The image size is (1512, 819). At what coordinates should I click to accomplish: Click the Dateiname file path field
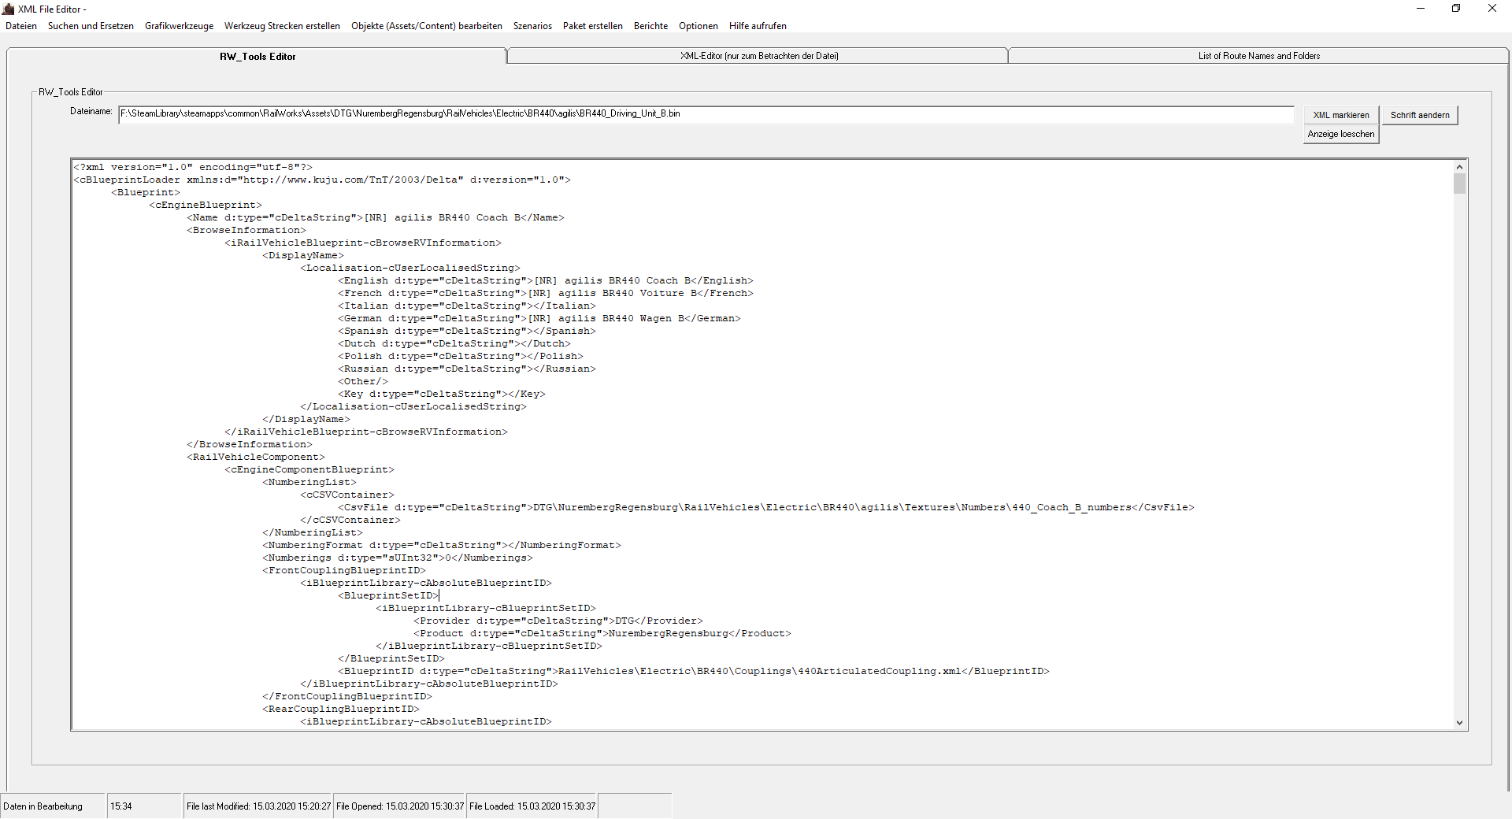[706, 114]
